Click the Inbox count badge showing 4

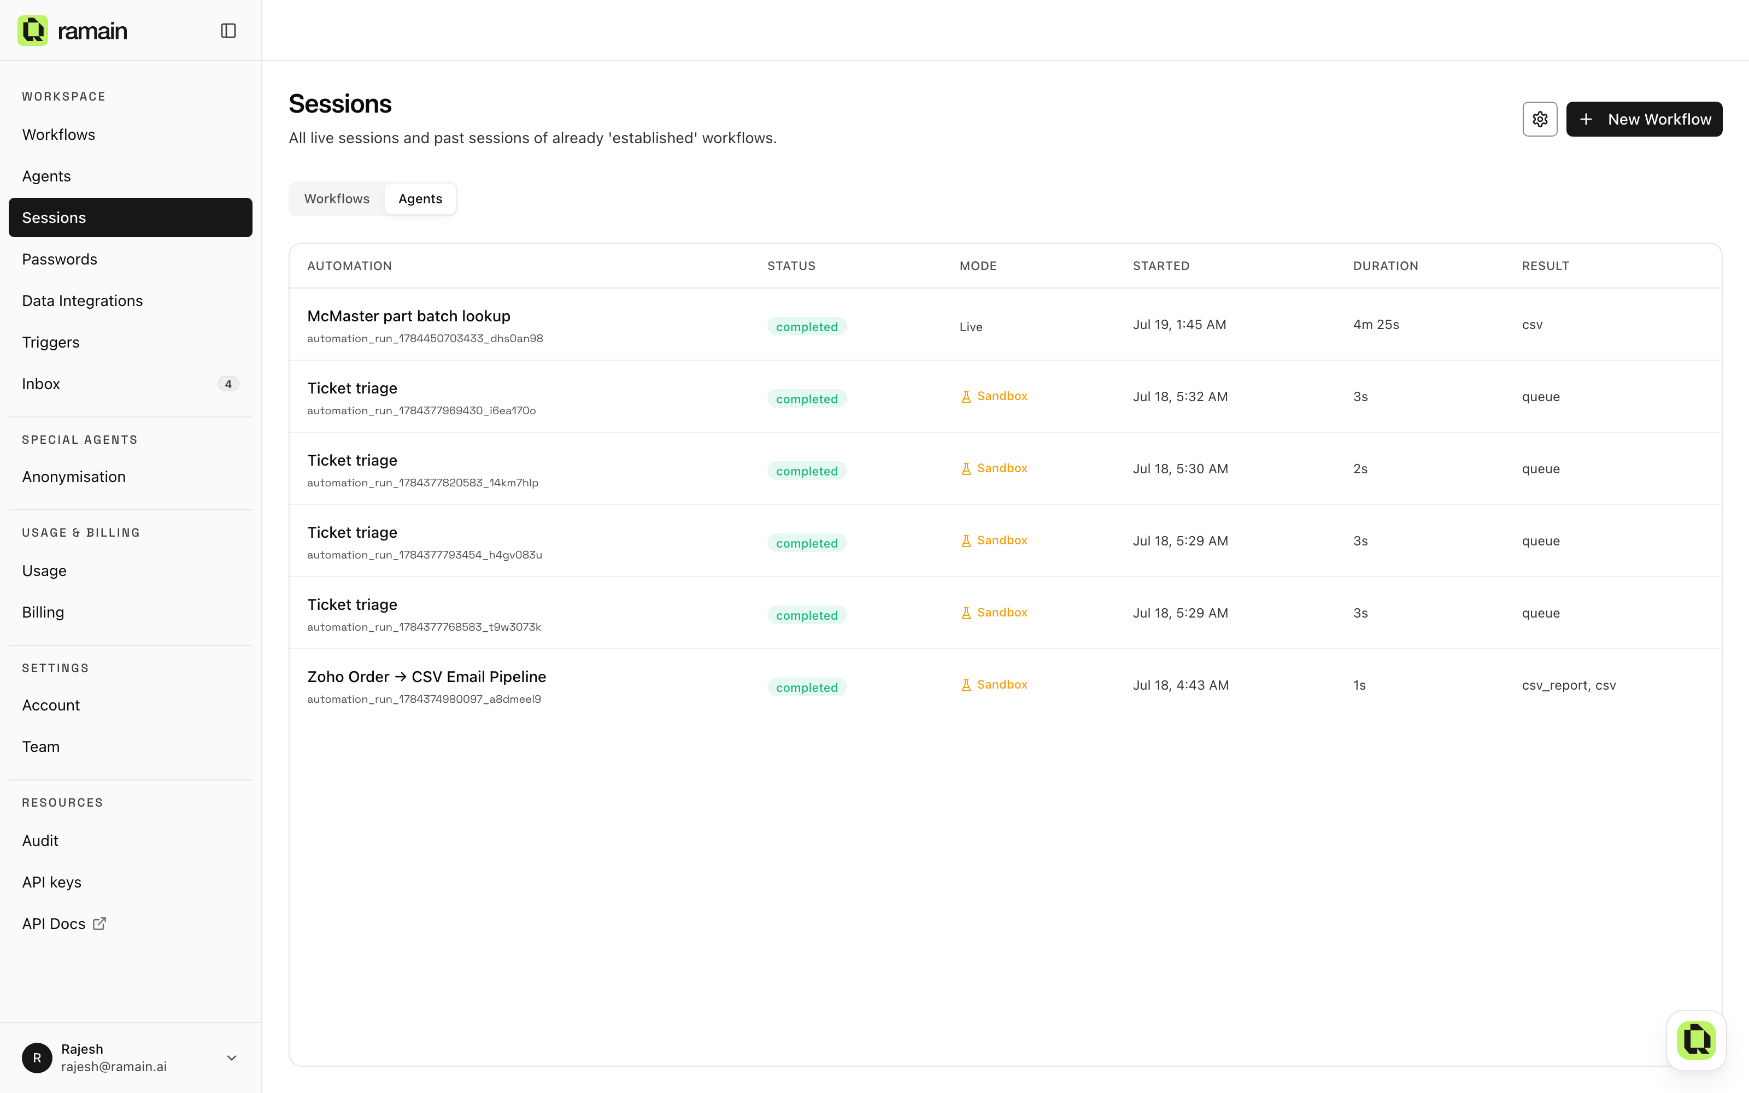[x=228, y=384]
